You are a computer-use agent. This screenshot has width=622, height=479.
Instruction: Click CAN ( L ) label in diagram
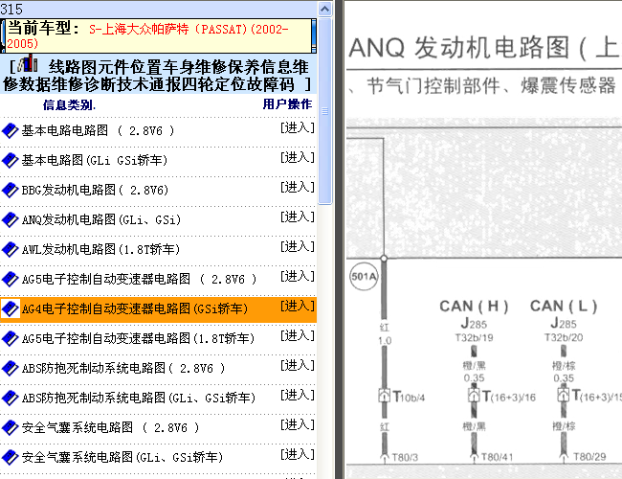564,307
